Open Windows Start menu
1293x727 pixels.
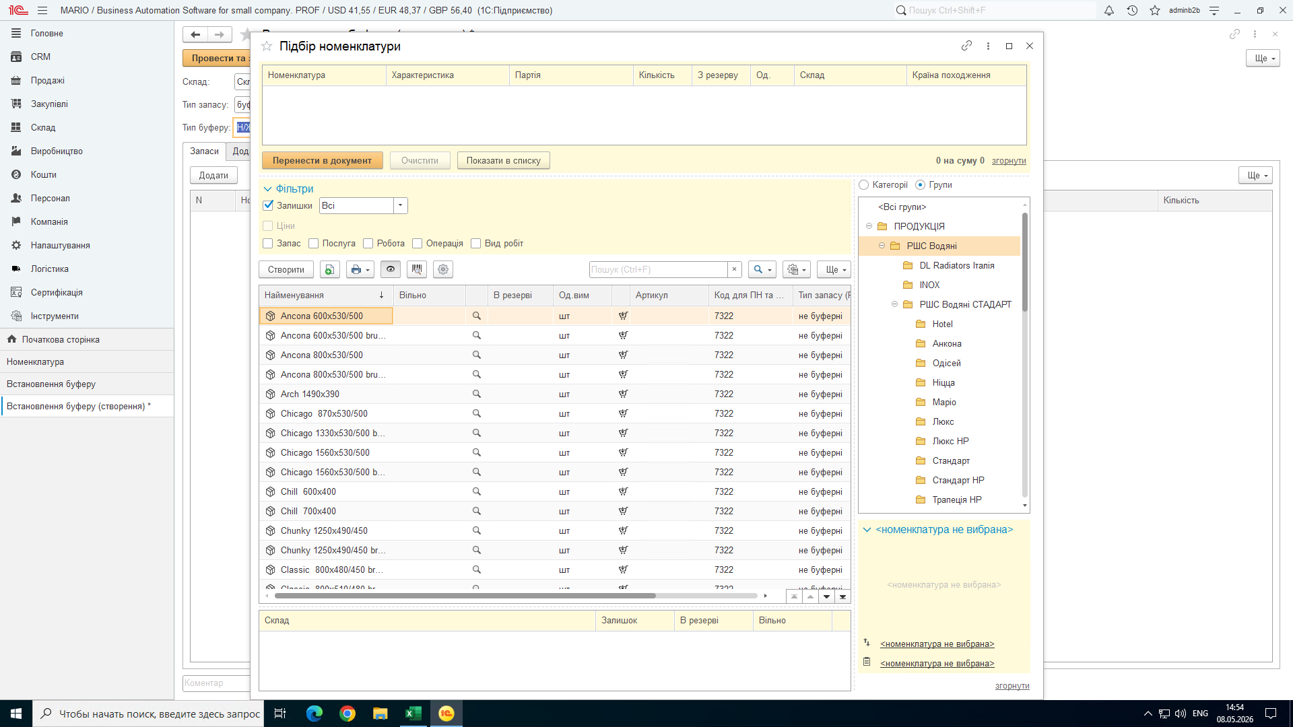16,714
